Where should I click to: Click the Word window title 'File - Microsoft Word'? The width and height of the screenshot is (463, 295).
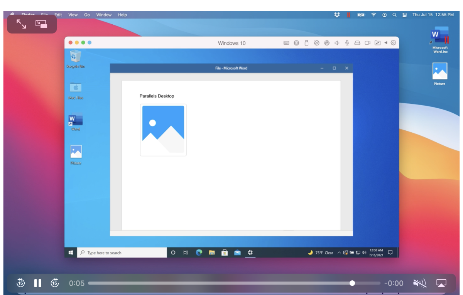(x=231, y=68)
